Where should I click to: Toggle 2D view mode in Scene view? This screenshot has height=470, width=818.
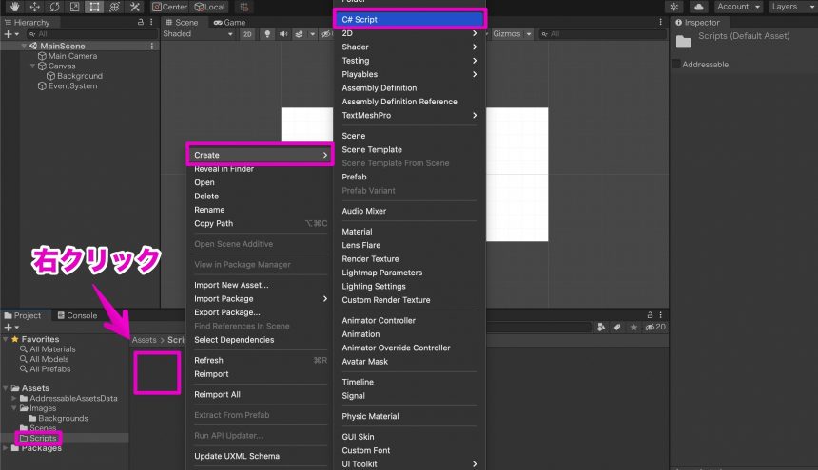pos(247,34)
